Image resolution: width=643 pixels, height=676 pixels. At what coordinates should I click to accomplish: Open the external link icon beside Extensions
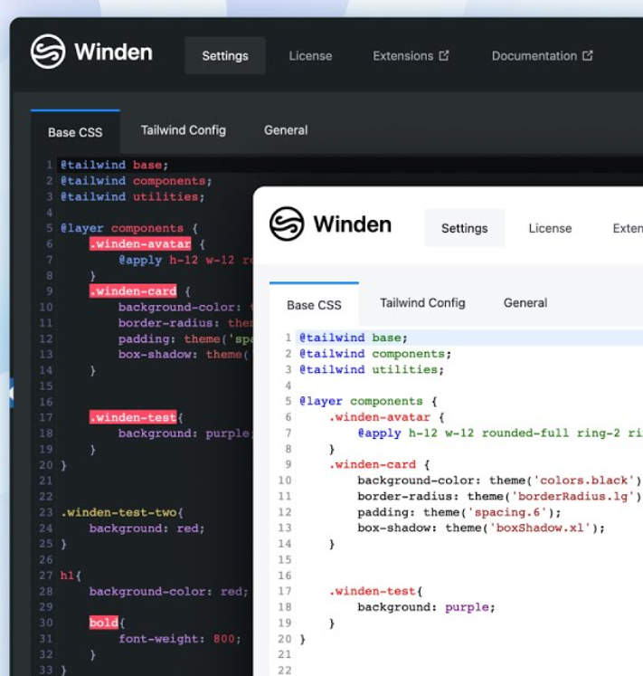444,55
